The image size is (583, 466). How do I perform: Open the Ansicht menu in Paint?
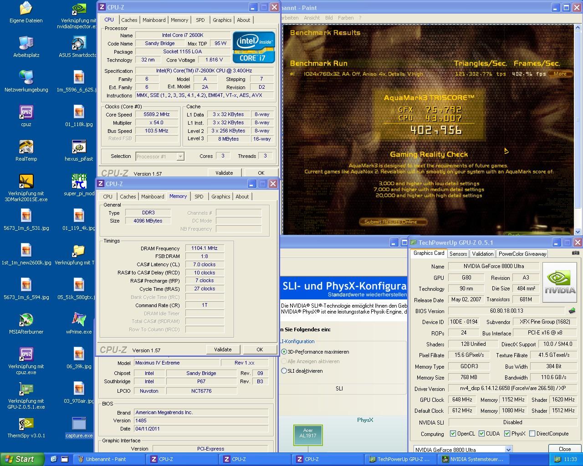[312, 18]
